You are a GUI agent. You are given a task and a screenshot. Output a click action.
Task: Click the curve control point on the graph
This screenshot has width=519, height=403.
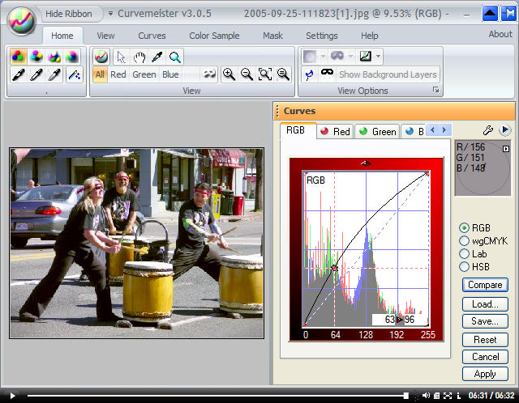(334, 268)
